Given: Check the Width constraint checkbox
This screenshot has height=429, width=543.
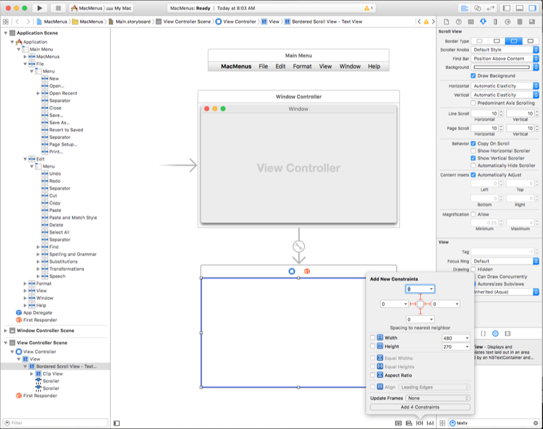Looking at the screenshot, I should pyautogui.click(x=373, y=337).
